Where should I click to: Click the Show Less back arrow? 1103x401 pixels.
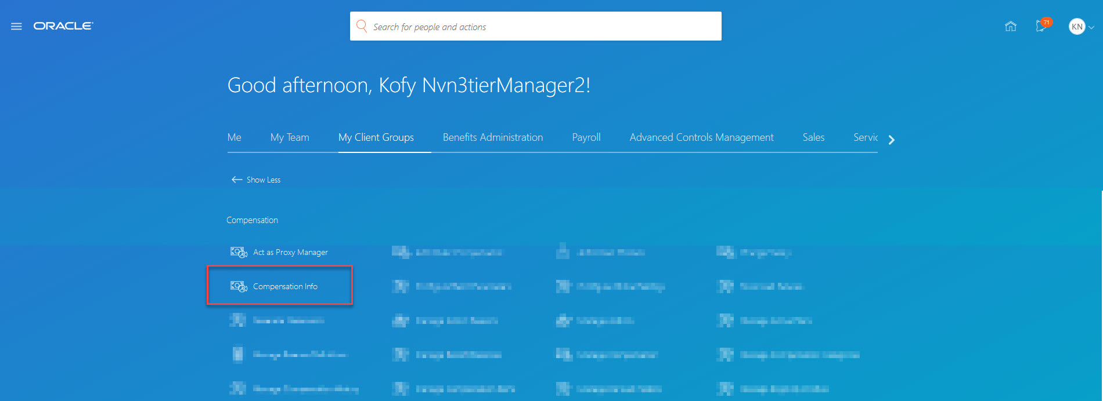237,180
